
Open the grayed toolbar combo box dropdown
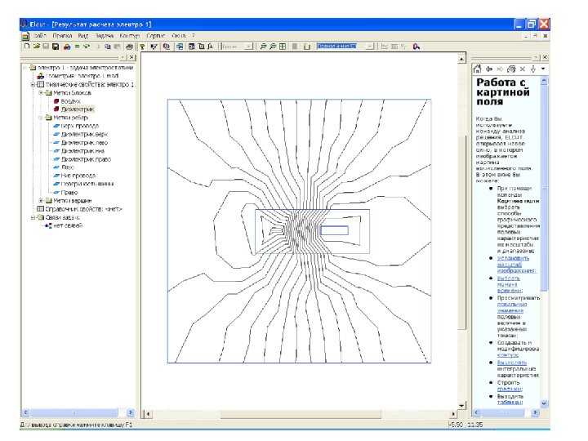(x=249, y=46)
